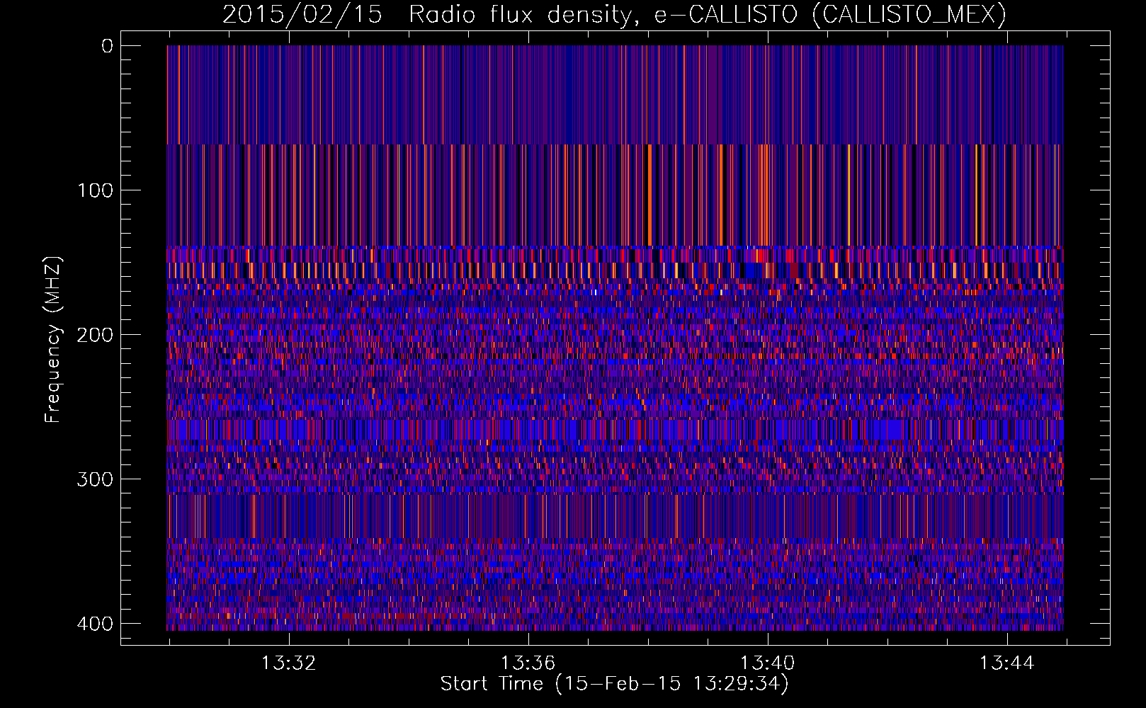Screen dimensions: 1146x708
Task: Click the "Frequency (MHZ)" axis label
Action: click(53, 340)
